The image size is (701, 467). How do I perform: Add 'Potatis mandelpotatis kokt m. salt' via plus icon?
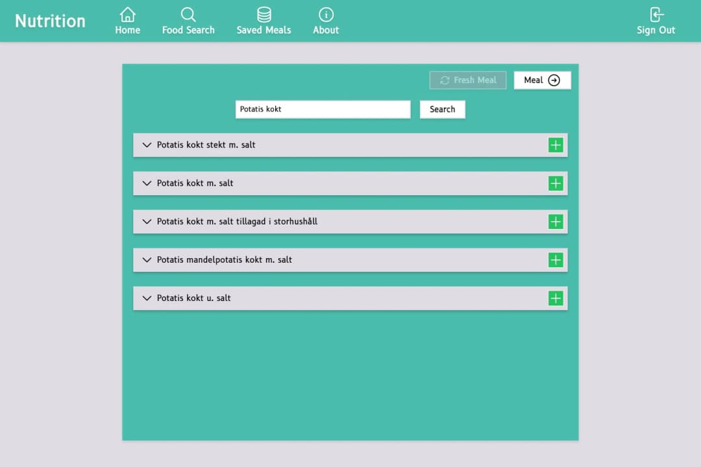(556, 259)
